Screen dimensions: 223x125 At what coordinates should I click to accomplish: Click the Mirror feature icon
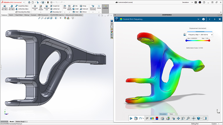(84, 12)
